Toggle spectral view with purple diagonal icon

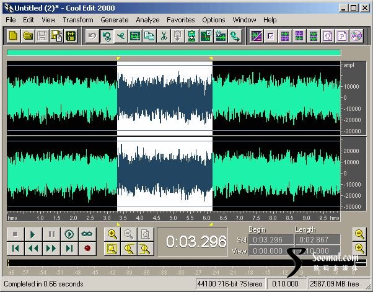[x=257, y=36]
